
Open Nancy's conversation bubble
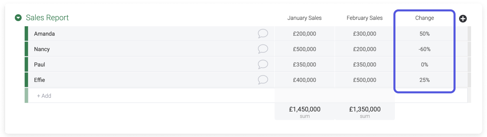pyautogui.click(x=263, y=49)
